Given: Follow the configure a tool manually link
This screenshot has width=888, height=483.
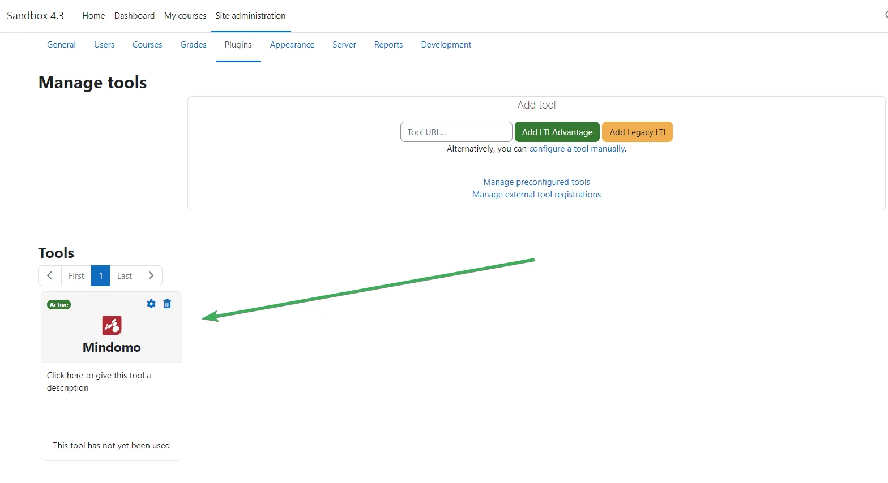Looking at the screenshot, I should click(577, 149).
